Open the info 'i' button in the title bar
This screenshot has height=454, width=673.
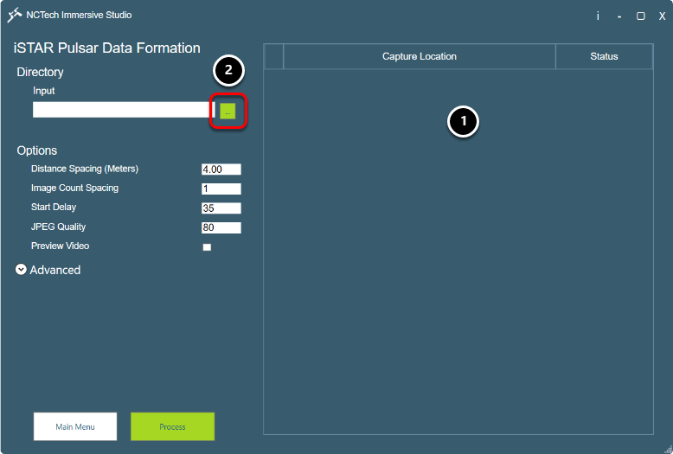click(598, 16)
